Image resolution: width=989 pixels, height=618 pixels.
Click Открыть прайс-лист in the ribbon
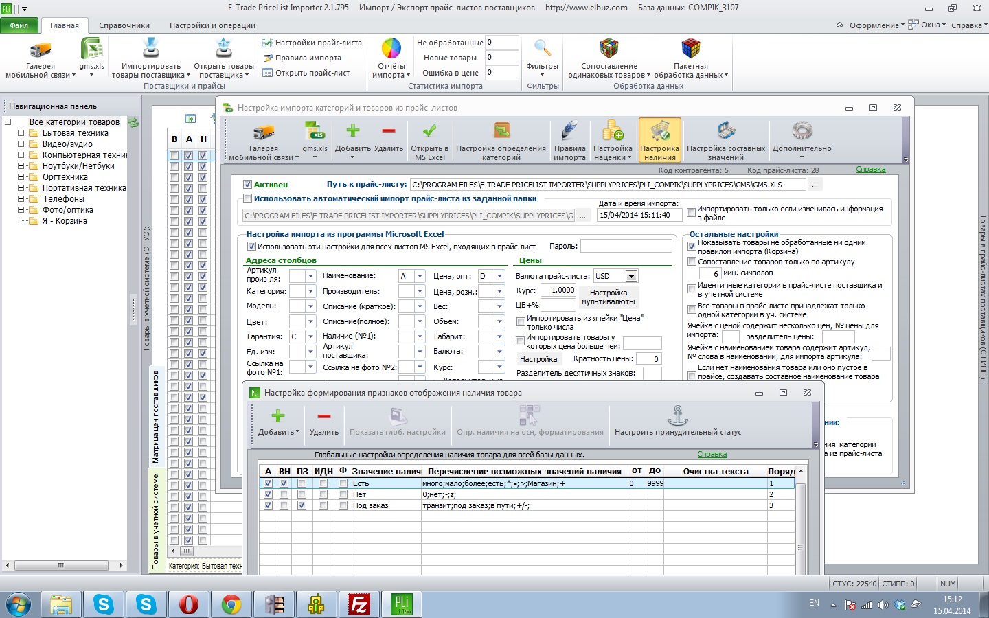pyautogui.click(x=306, y=73)
